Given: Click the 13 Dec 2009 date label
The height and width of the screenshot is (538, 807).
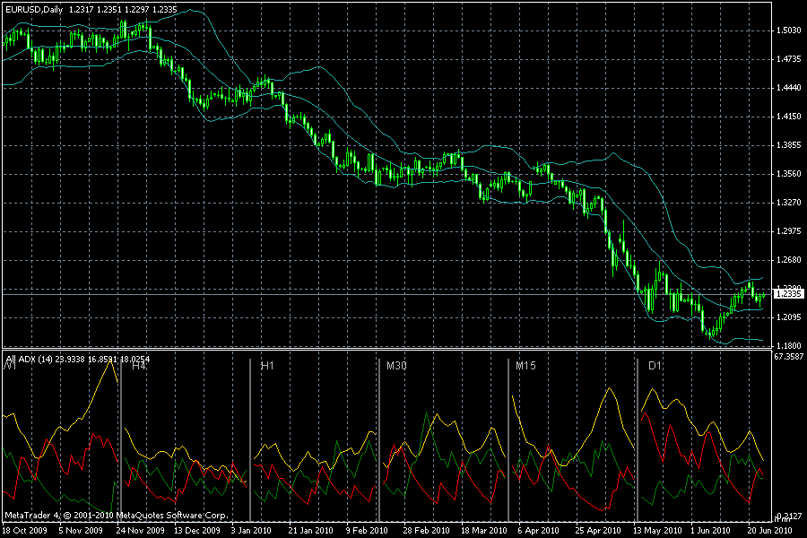Looking at the screenshot, I should [x=197, y=530].
